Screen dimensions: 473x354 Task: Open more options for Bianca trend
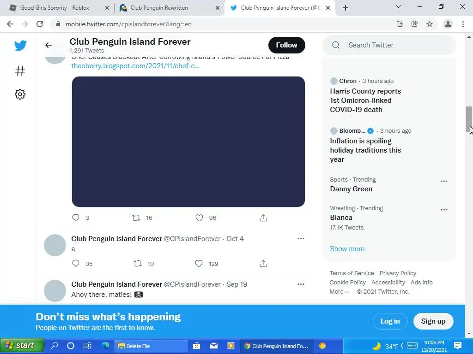[444, 210]
